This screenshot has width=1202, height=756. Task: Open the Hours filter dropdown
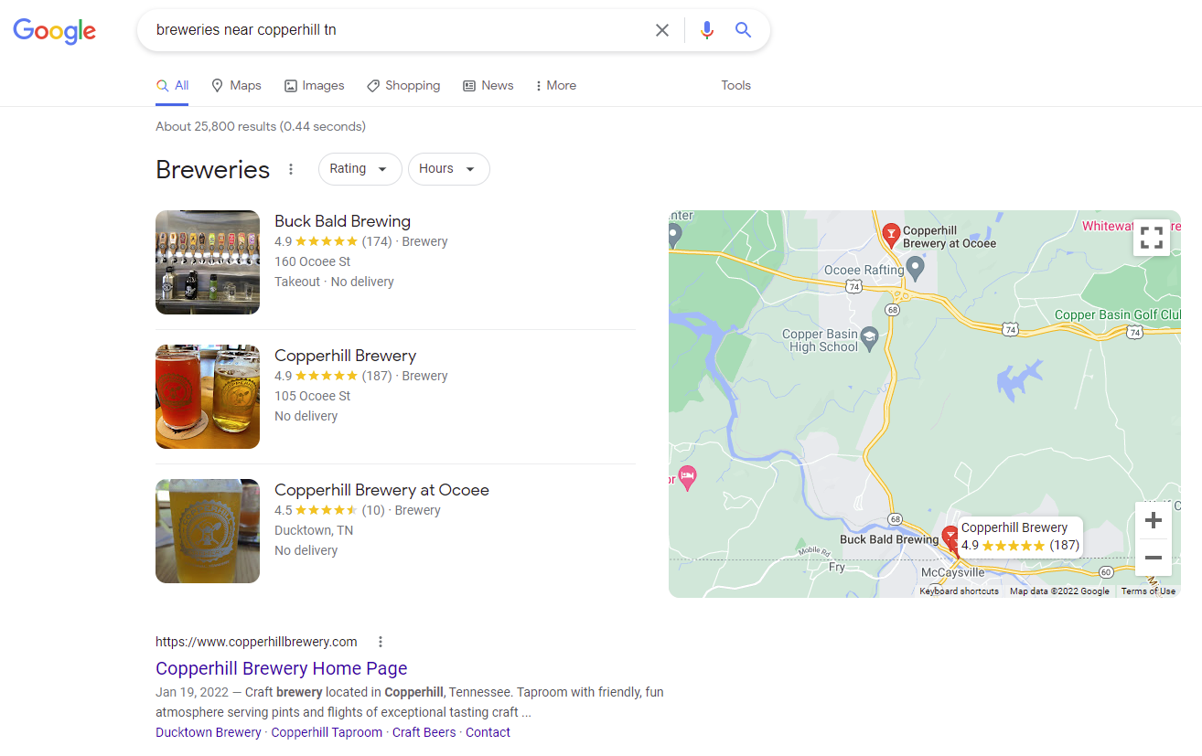point(448,169)
